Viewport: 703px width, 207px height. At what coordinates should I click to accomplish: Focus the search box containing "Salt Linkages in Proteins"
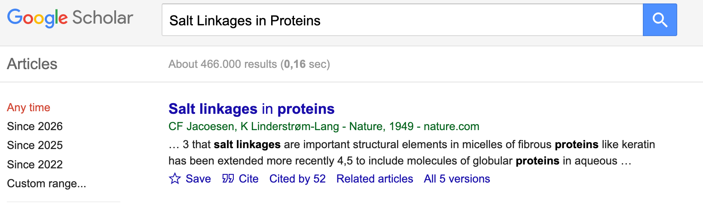[x=402, y=20]
